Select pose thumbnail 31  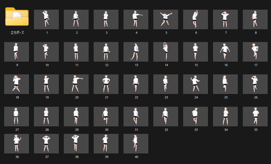click(x=136, y=116)
